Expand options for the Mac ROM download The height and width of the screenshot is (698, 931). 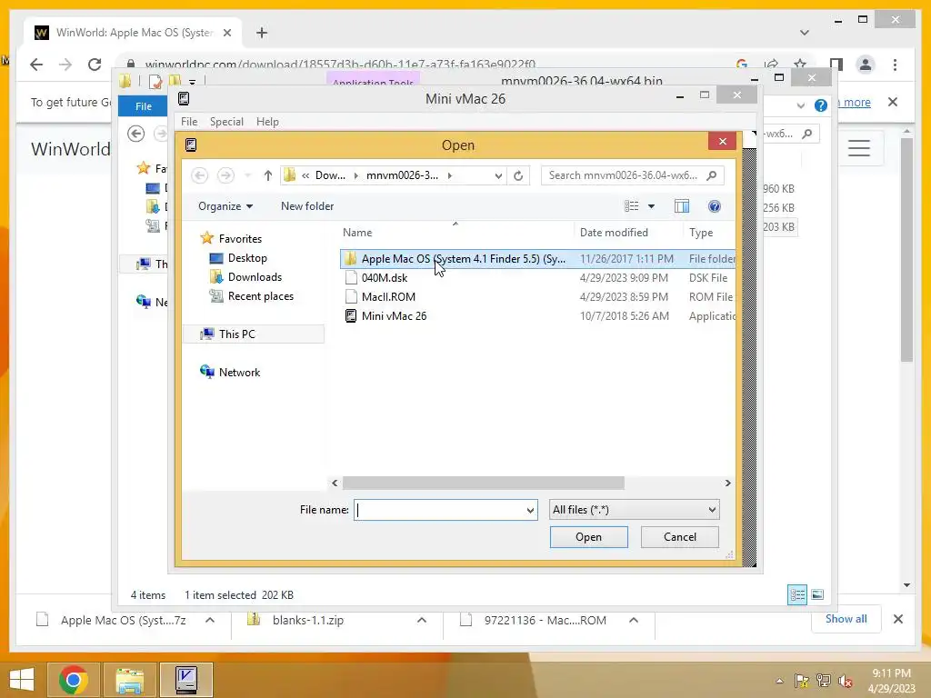click(x=634, y=620)
